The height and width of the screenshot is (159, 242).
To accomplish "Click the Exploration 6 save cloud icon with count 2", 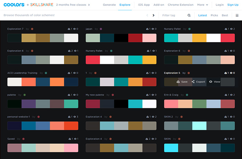I will [x=69, y=51].
